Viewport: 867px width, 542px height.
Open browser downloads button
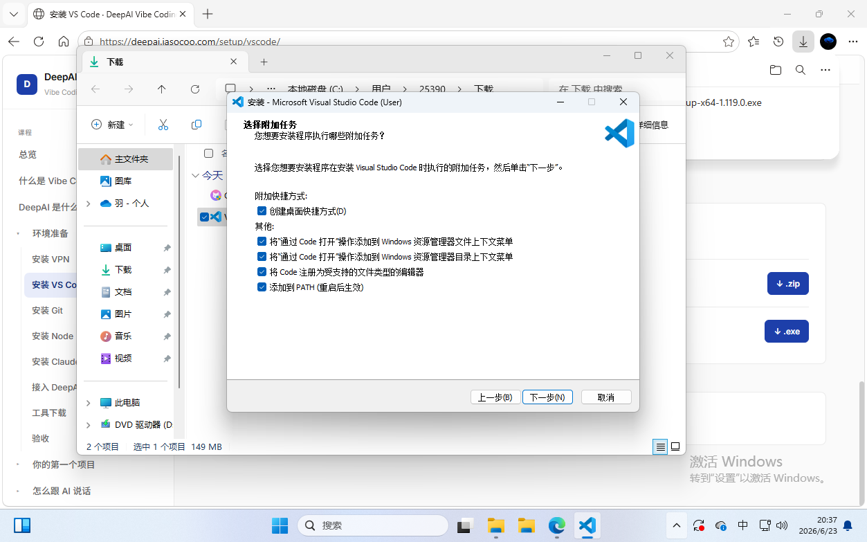pyautogui.click(x=803, y=42)
